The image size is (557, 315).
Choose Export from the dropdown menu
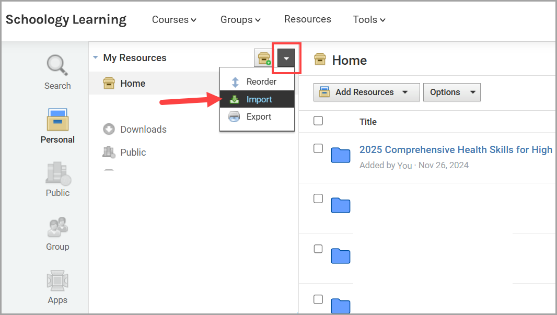click(x=259, y=116)
